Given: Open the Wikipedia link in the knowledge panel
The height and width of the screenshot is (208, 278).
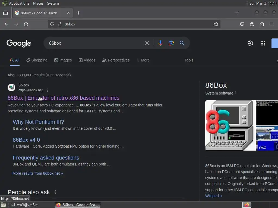Looking at the screenshot, I should coord(213,196).
